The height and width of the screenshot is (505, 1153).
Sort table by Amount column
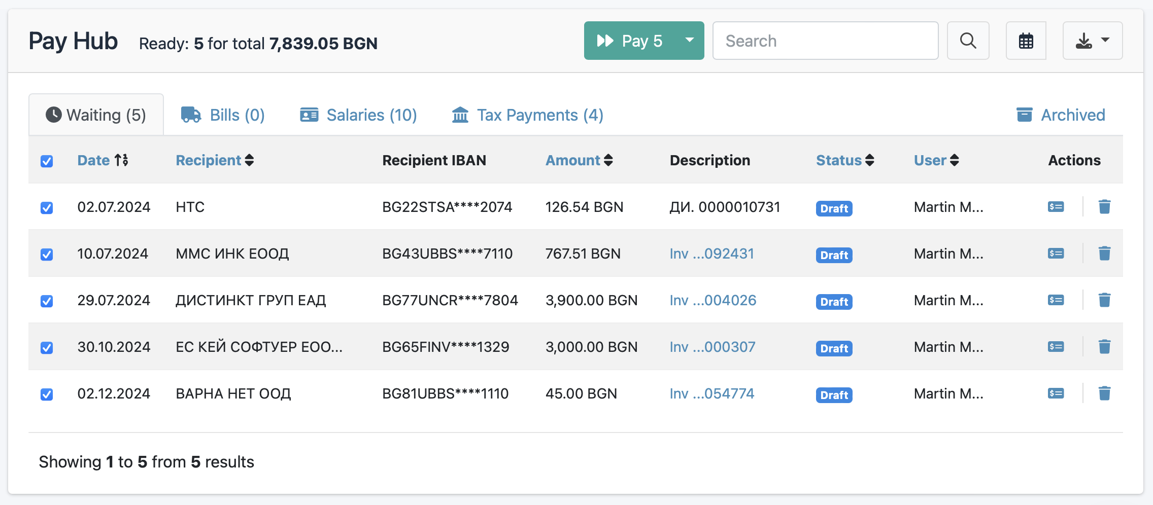(579, 160)
